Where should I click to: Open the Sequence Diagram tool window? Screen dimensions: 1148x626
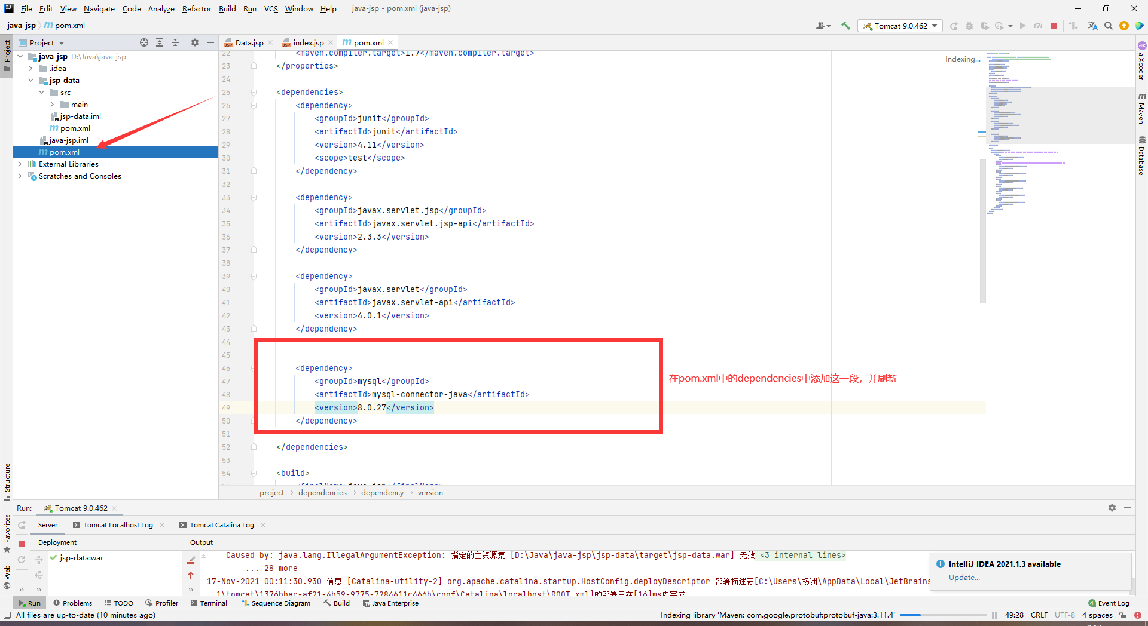[276, 603]
